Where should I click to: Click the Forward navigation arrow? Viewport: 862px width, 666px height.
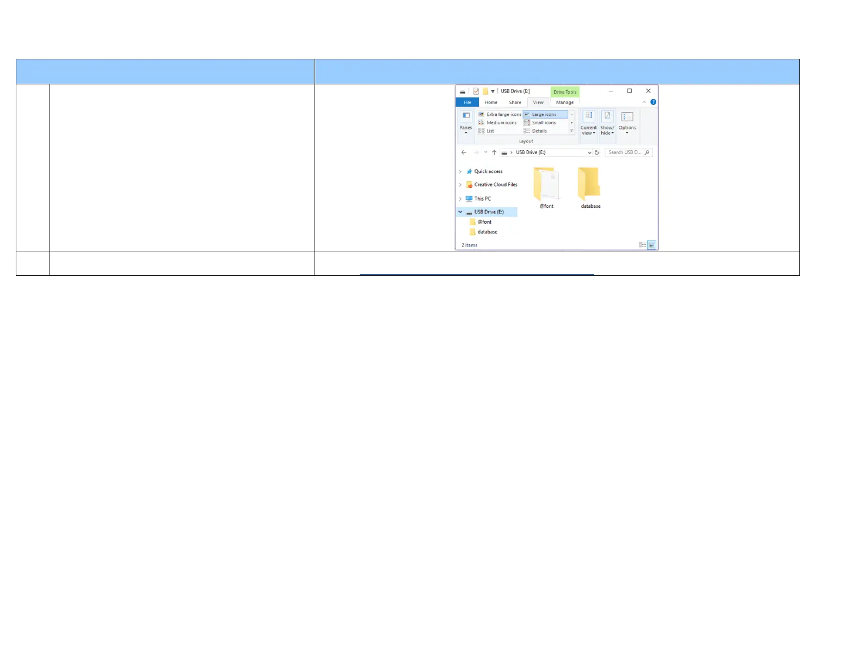point(476,153)
